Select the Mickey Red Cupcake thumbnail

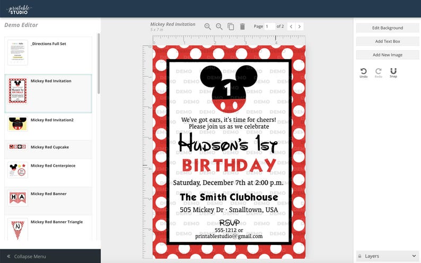pyautogui.click(x=17, y=147)
